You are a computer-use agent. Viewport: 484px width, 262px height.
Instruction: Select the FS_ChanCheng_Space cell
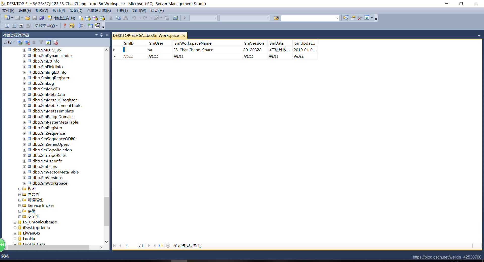point(207,50)
